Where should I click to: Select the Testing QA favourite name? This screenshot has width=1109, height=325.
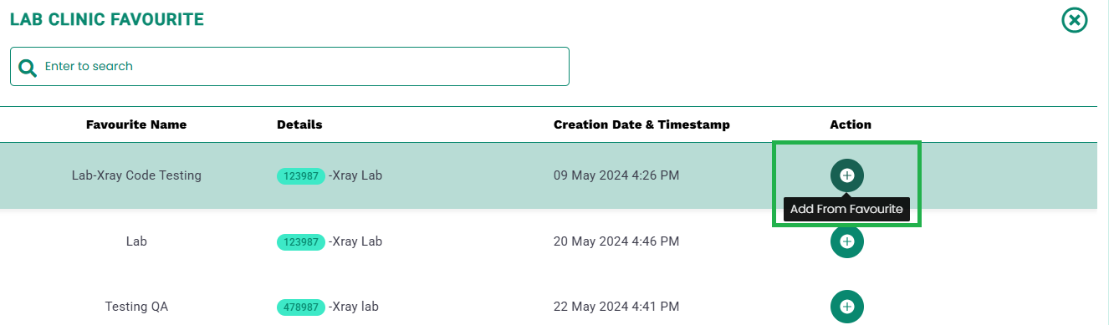[x=136, y=307]
